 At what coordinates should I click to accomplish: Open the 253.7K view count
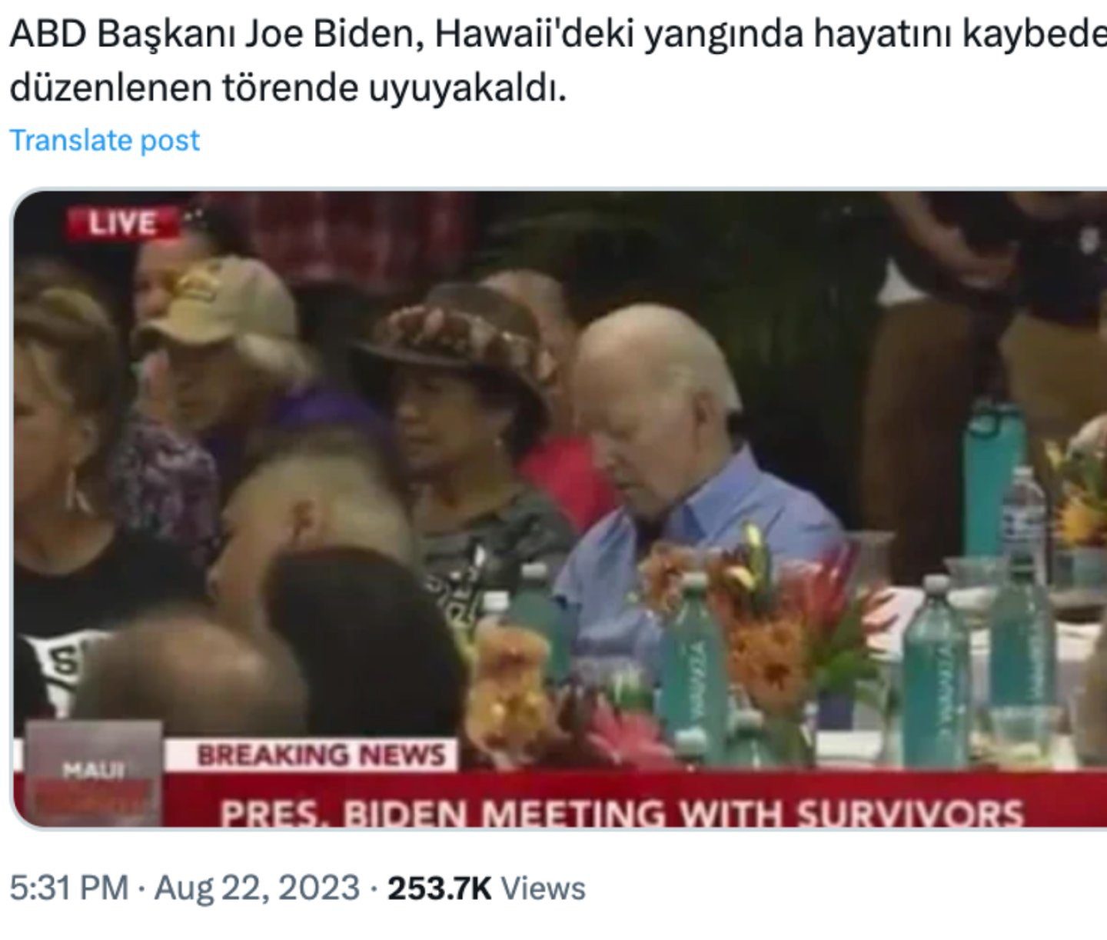(x=439, y=888)
